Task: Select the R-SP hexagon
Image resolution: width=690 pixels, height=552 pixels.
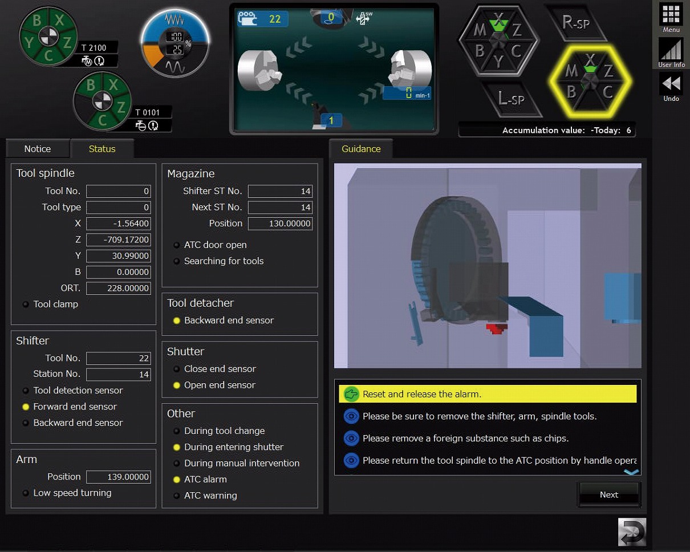Action: pos(575,22)
